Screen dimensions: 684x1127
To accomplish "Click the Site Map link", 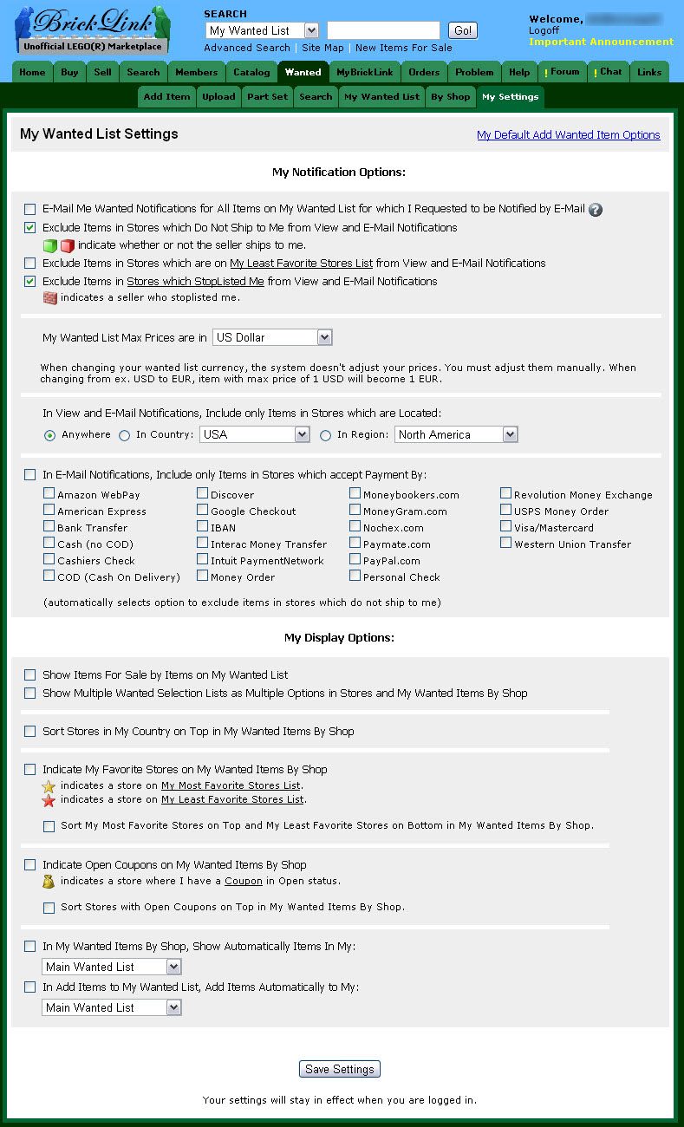I will click(322, 49).
